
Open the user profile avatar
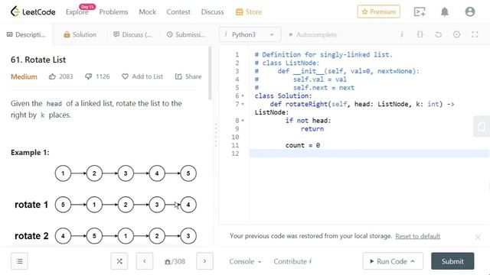[470, 12]
